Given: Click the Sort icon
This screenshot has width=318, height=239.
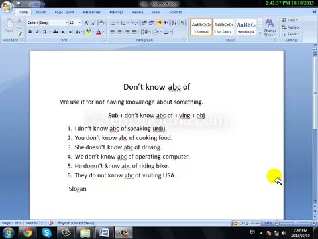Looking at the screenshot, I should coord(174,23).
